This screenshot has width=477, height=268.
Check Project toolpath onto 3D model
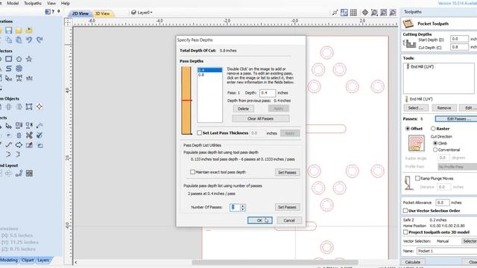coord(405,232)
